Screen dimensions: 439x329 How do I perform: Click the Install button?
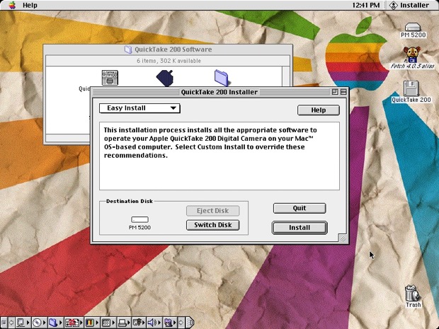tap(300, 227)
